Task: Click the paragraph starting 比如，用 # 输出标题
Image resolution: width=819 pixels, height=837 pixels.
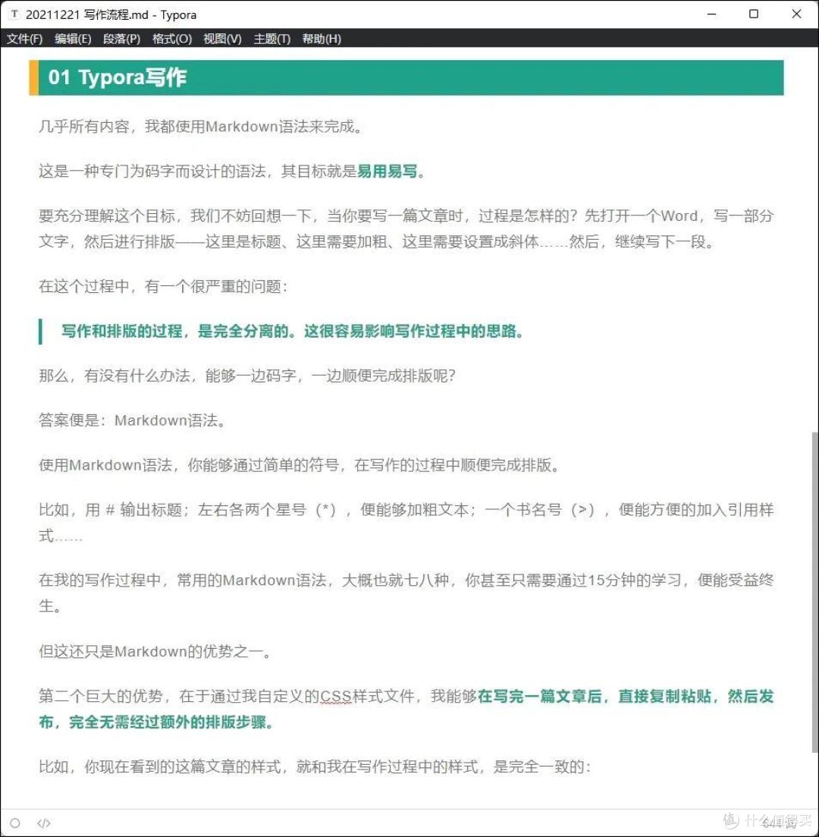Action: point(406,523)
